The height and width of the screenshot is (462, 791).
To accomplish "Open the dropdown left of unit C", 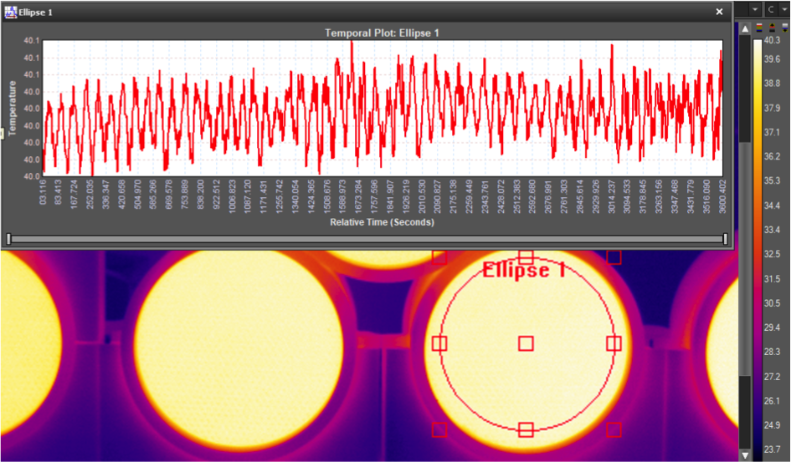I will tap(755, 9).
